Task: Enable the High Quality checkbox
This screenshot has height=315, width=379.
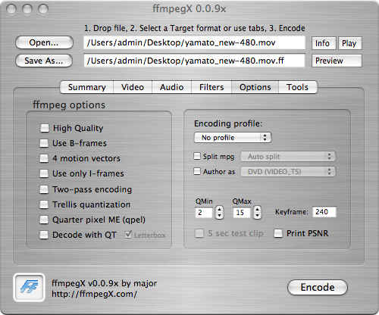Action: point(45,128)
